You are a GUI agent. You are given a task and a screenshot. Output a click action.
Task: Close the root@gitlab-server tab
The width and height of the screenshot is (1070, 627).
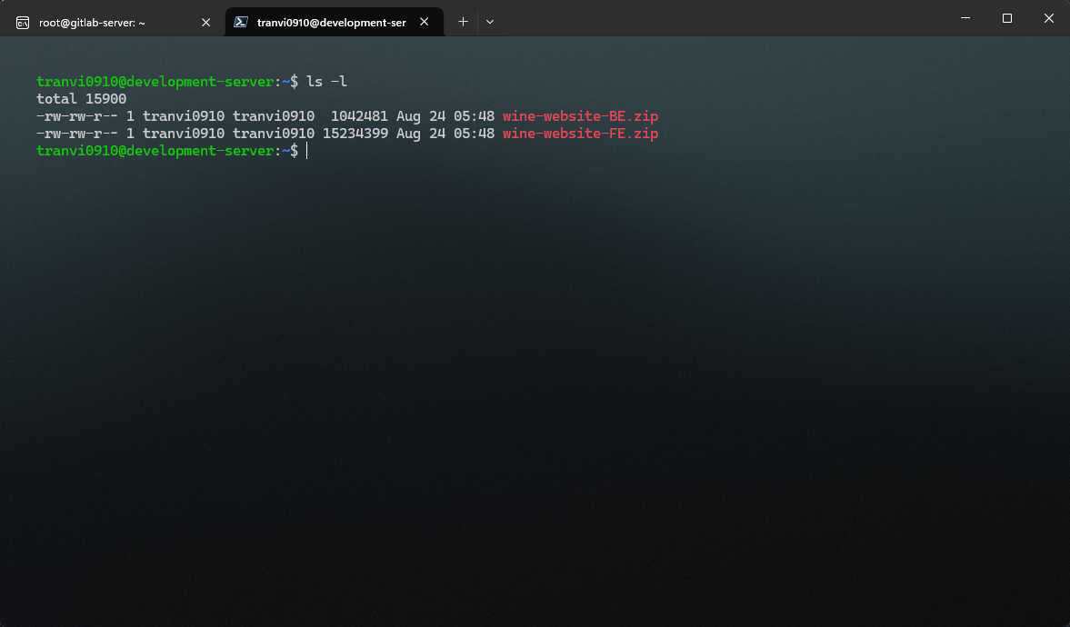[x=205, y=22]
